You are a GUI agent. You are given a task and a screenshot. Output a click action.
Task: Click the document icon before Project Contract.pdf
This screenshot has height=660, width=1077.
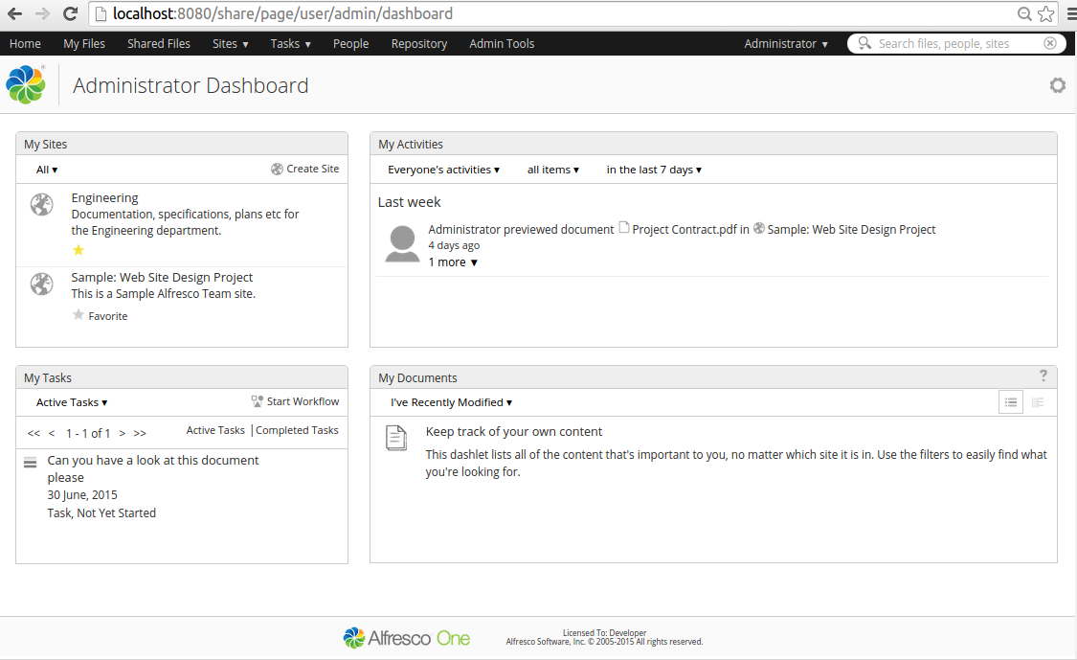pos(623,229)
